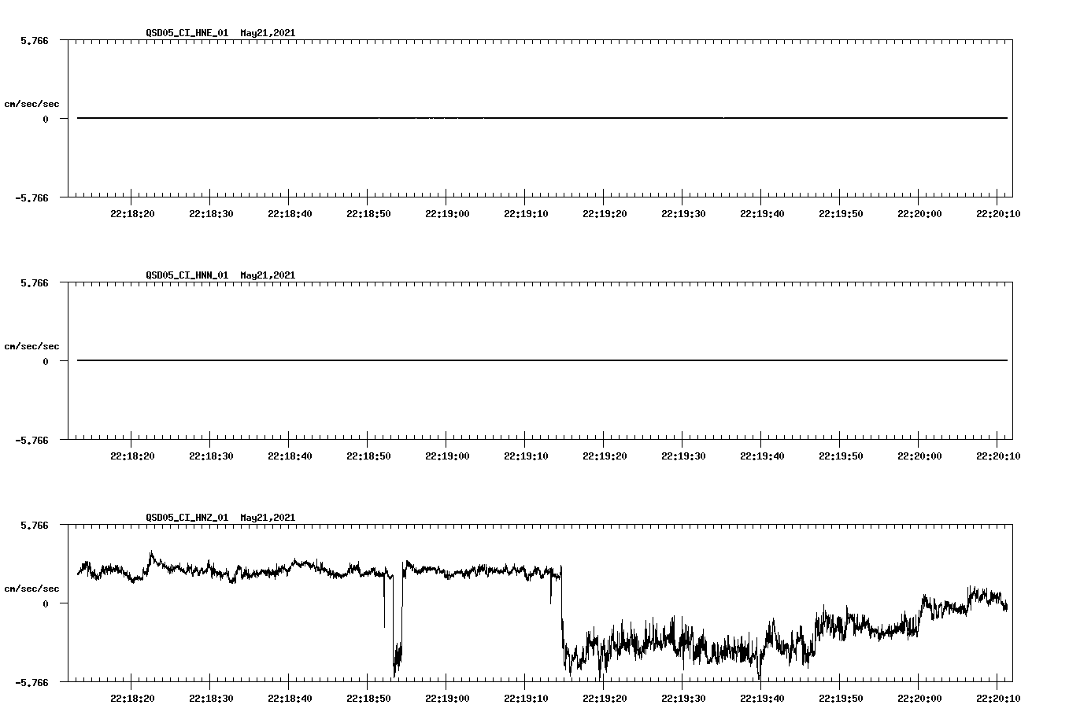Click 22:18:50 time label under HNE plot
This screenshot has width=1069, height=727.
(x=368, y=214)
